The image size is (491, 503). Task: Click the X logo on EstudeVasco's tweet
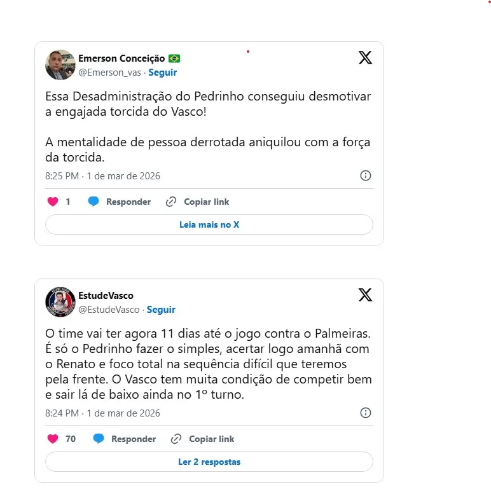(x=365, y=295)
